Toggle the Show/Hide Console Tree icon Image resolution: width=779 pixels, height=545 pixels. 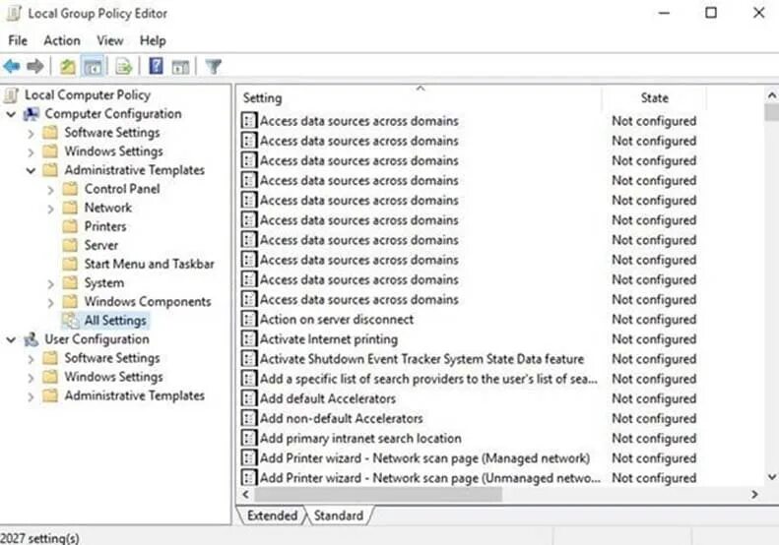93,67
